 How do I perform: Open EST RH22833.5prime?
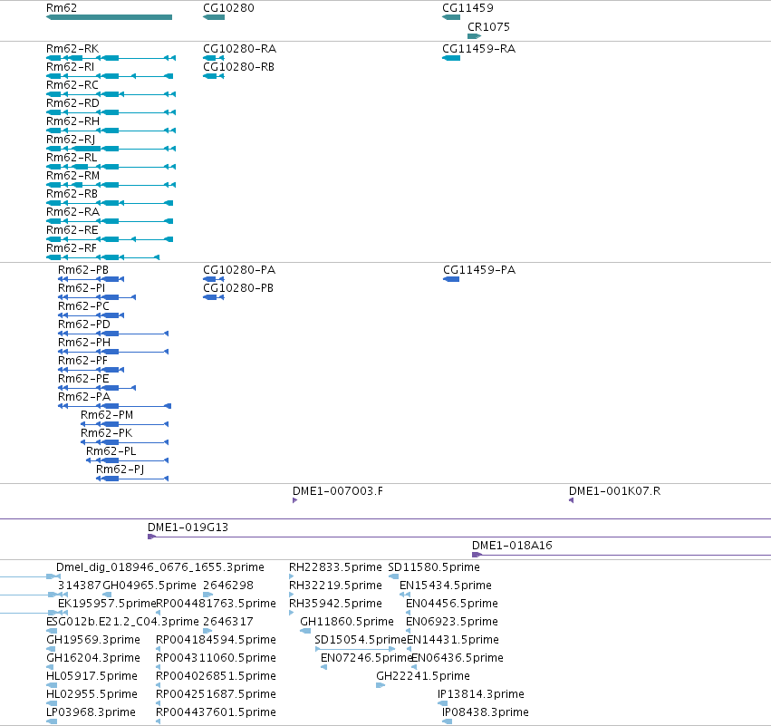pos(335,567)
